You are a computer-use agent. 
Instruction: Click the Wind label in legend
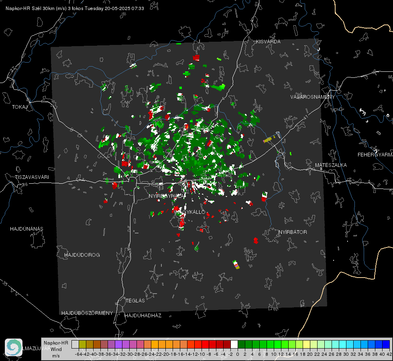pyautogui.click(x=56, y=349)
